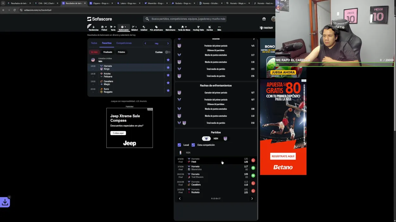Click REGÍSTRATE AQUÍ on Betano ad
This screenshot has height=222, width=396.
(283, 156)
